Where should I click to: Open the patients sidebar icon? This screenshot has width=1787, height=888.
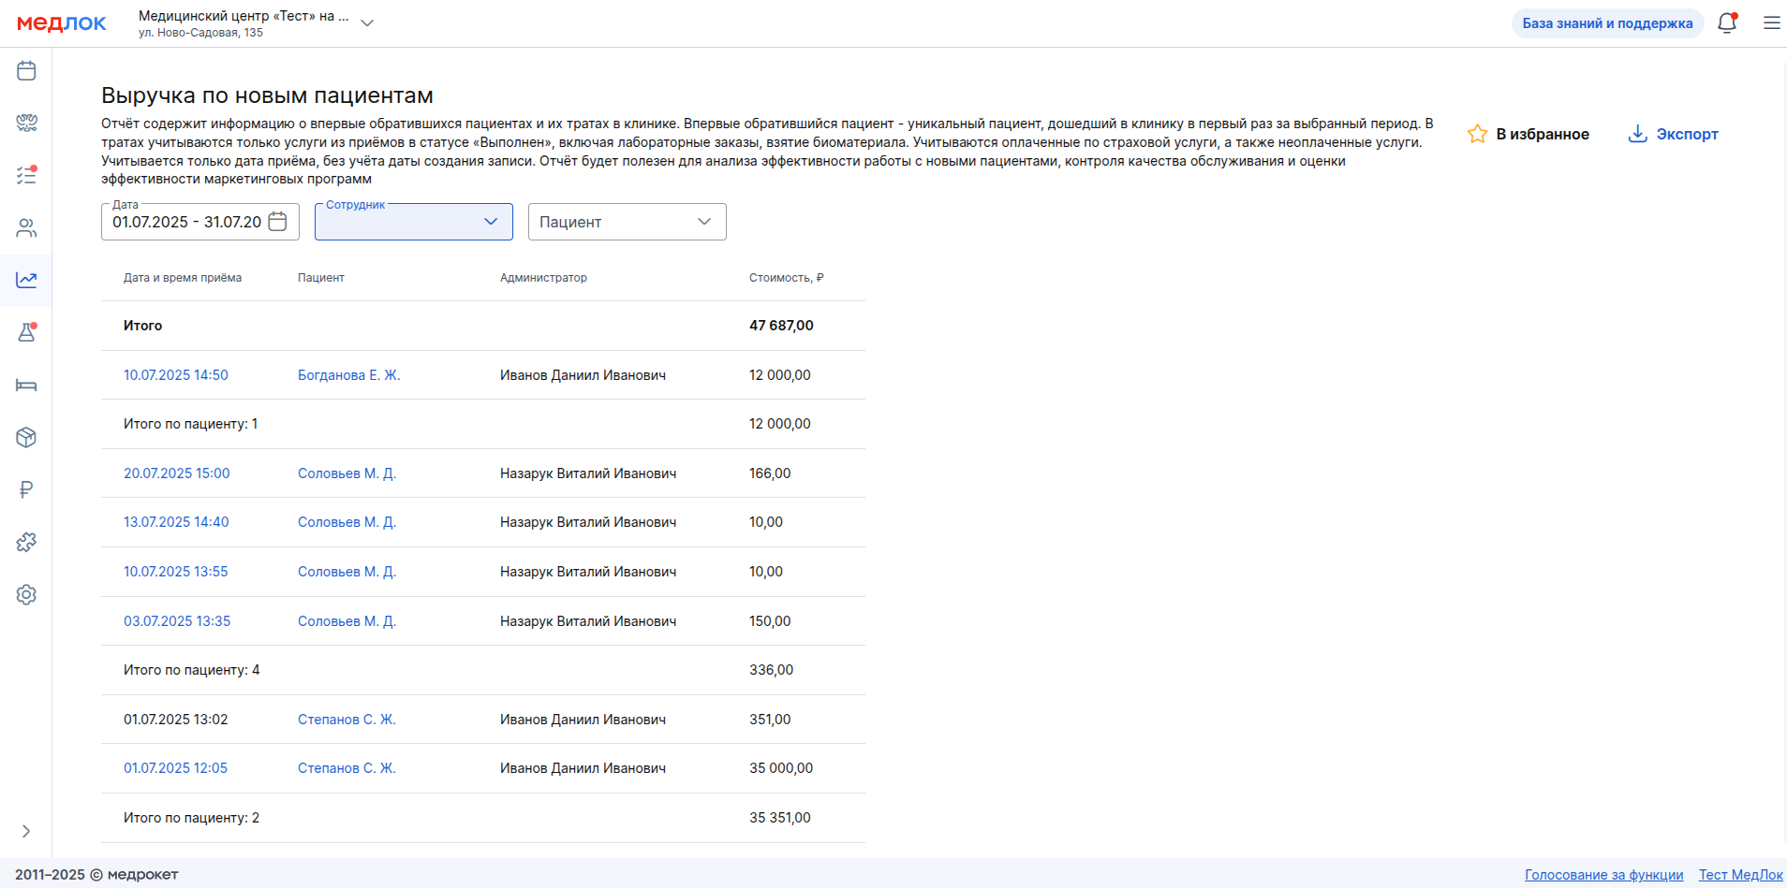point(26,228)
